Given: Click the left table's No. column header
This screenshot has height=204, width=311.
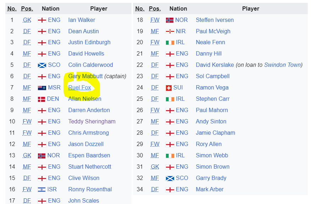Looking at the screenshot, I should (x=12, y=9).
